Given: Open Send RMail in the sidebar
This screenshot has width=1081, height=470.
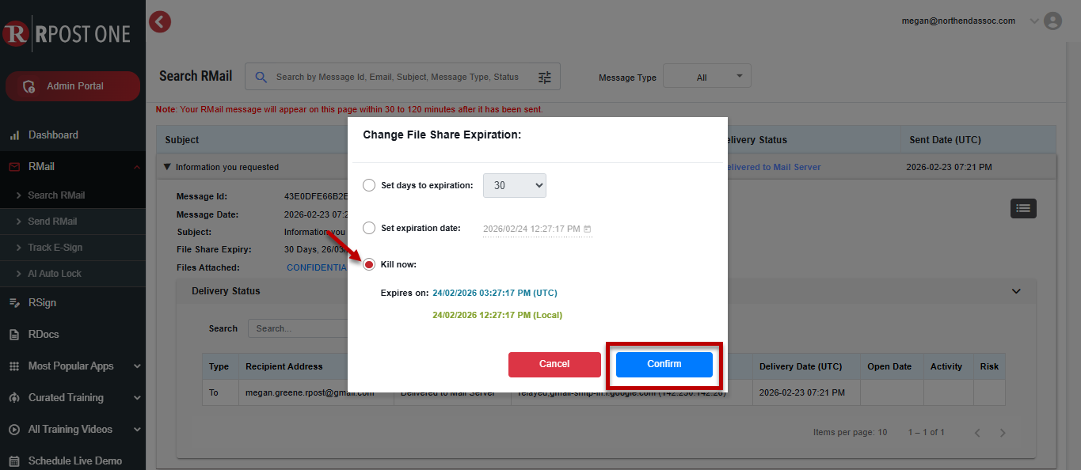Looking at the screenshot, I should click(52, 222).
